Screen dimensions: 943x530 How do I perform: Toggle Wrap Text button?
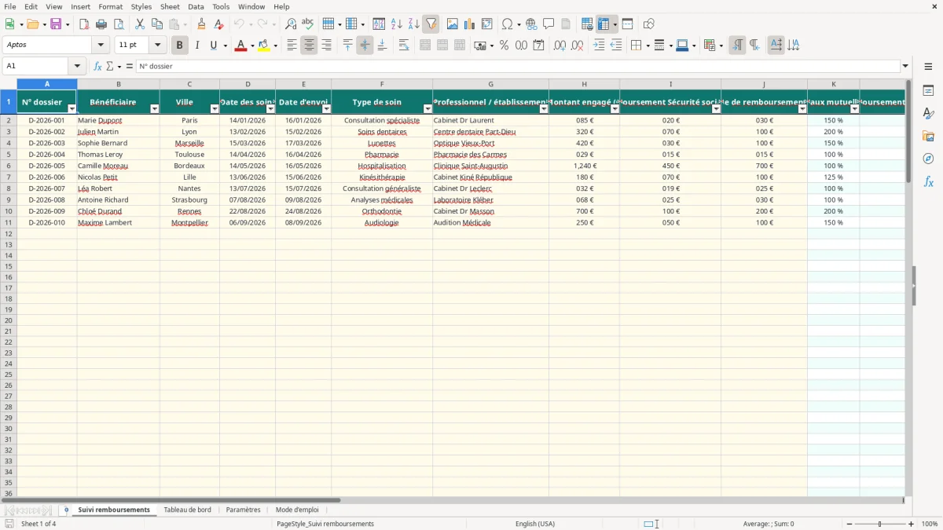click(x=404, y=46)
